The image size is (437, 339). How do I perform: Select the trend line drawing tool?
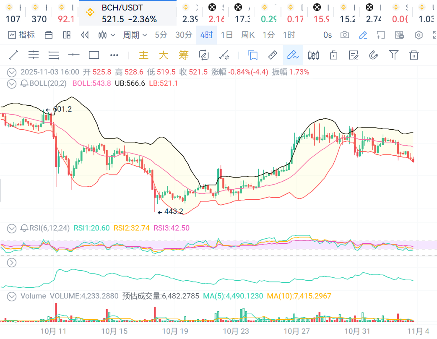tap(13, 55)
